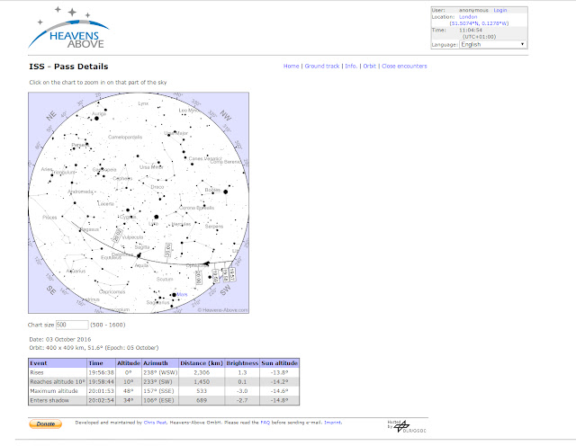Click the Aquarius label on the chart

[x=76, y=271]
